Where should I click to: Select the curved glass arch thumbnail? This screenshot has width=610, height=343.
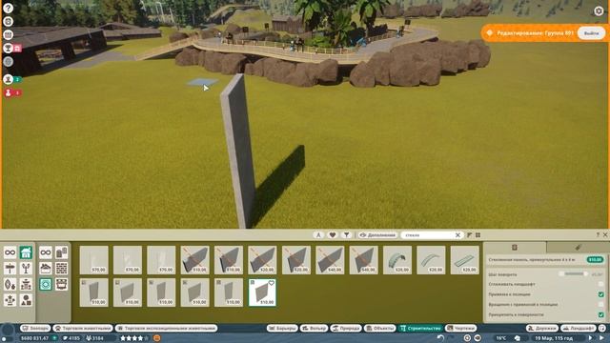(397, 260)
